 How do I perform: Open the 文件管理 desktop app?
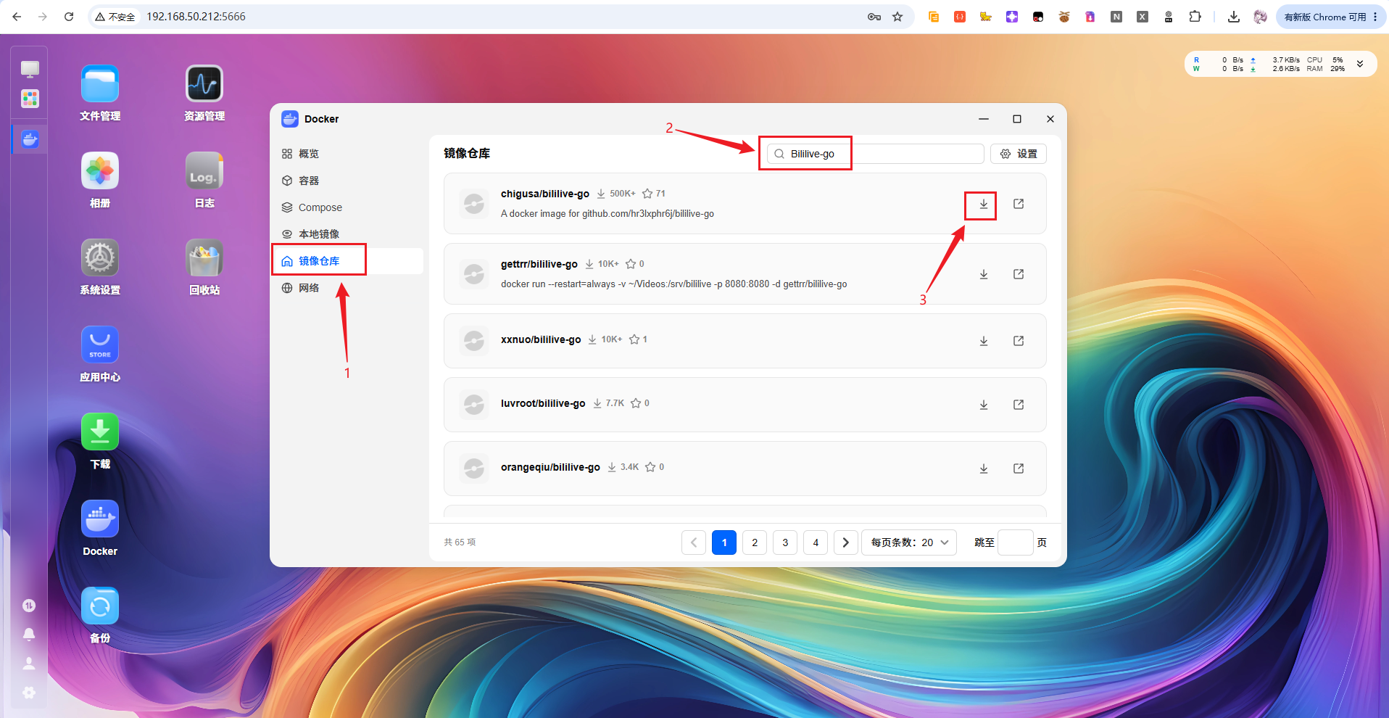[100, 84]
